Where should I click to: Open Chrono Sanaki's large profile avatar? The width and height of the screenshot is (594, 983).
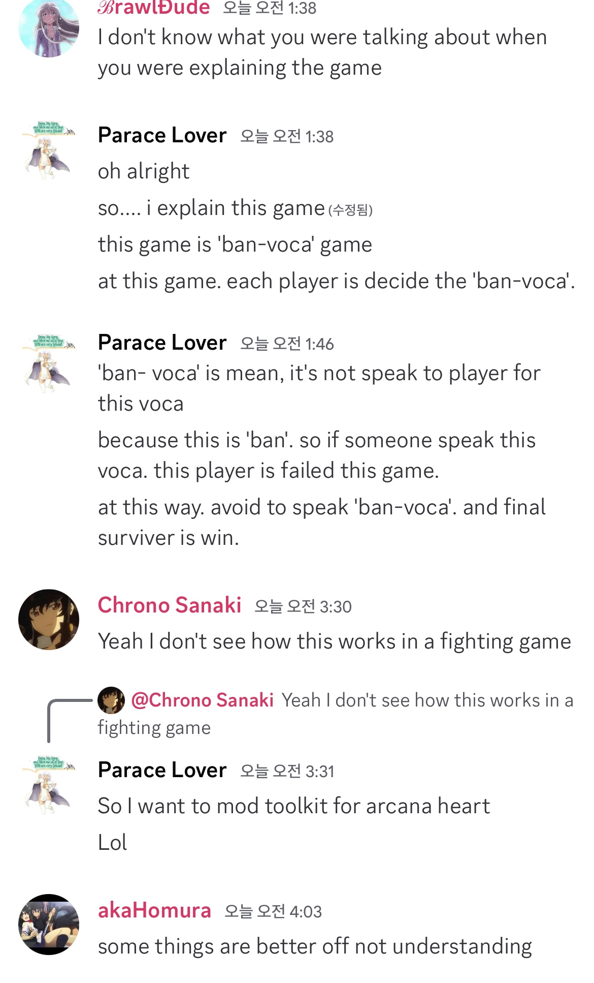click(49, 620)
